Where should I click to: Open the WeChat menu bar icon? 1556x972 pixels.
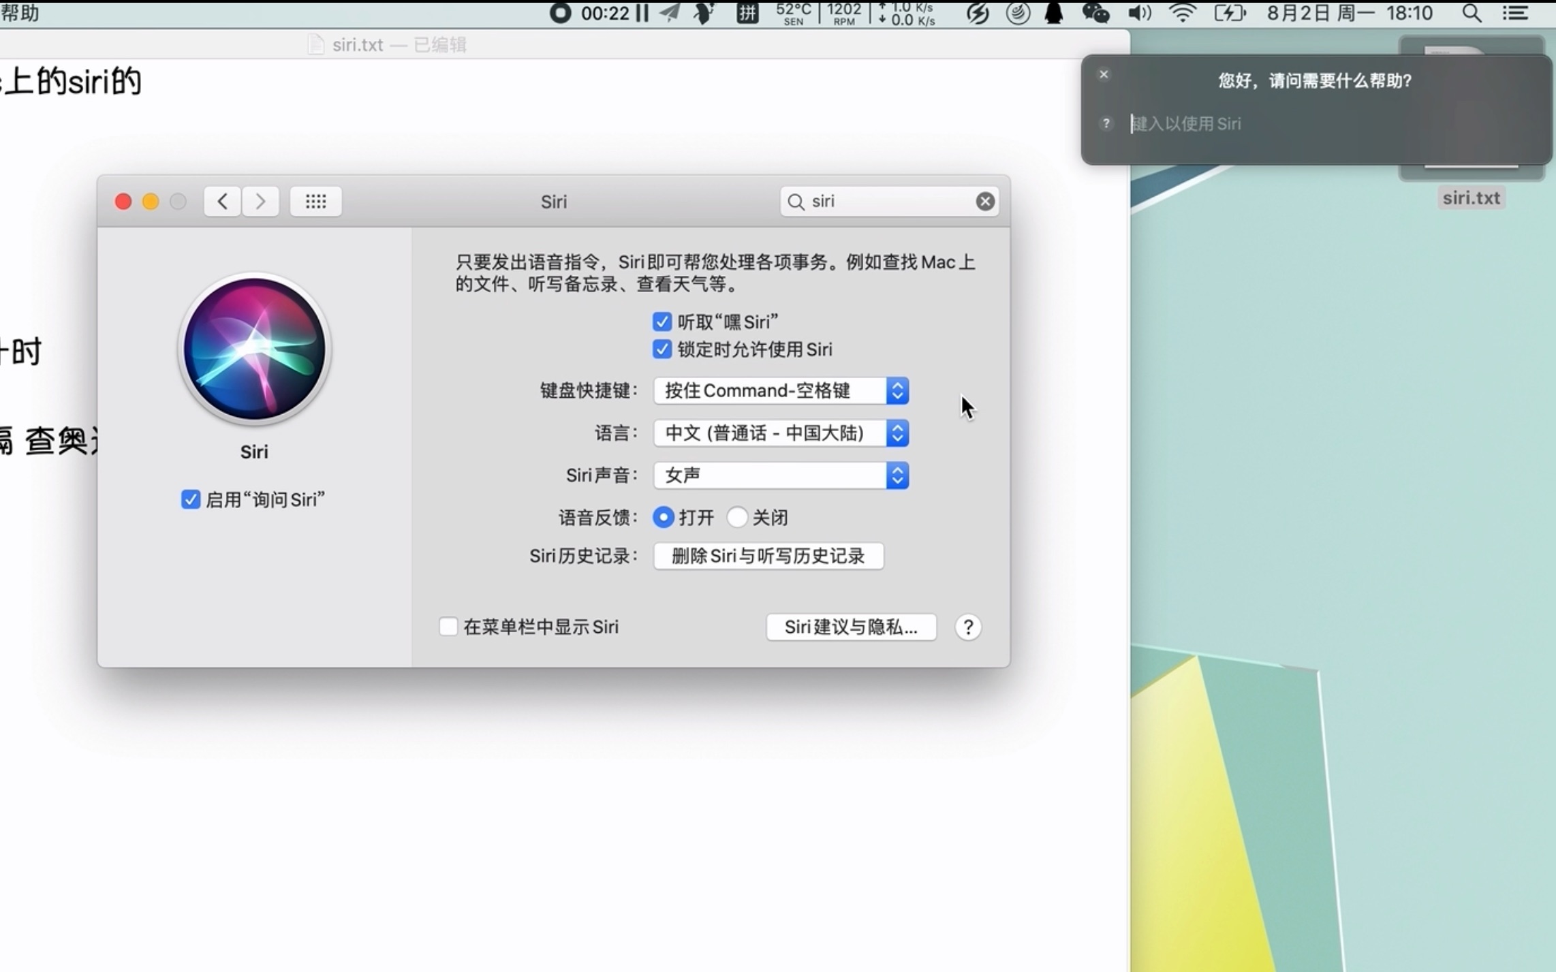click(x=1095, y=13)
